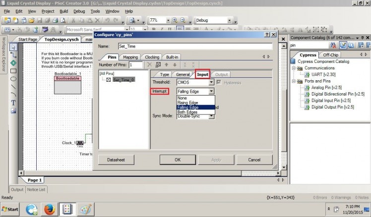This screenshot has width=371, height=217.
Task: Select the line drawing tool
Action: [x=13, y=87]
